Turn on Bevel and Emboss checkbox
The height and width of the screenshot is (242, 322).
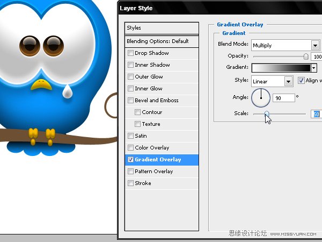[x=130, y=100]
